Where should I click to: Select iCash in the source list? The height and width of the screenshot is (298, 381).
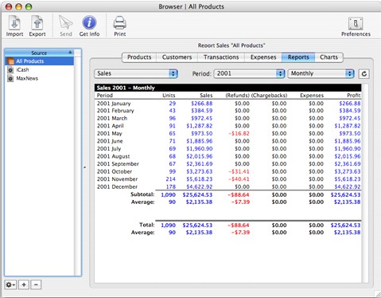(39, 69)
